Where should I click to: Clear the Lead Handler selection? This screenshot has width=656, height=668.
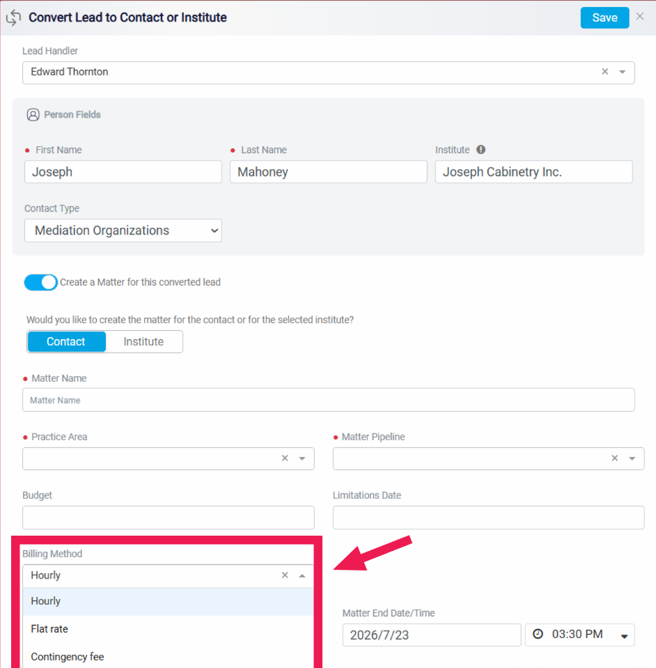click(605, 72)
